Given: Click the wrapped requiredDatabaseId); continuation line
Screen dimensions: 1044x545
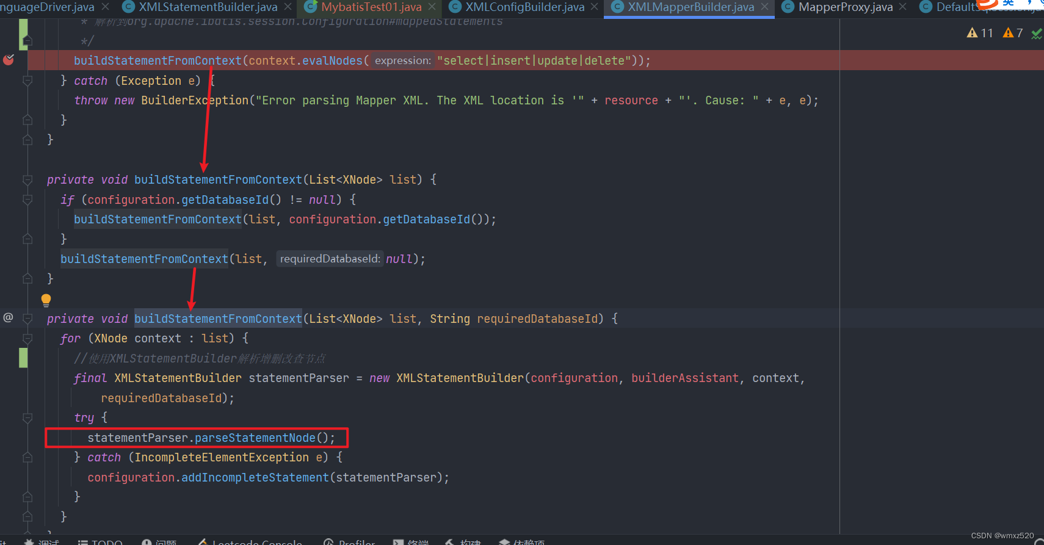Looking at the screenshot, I should (x=167, y=398).
